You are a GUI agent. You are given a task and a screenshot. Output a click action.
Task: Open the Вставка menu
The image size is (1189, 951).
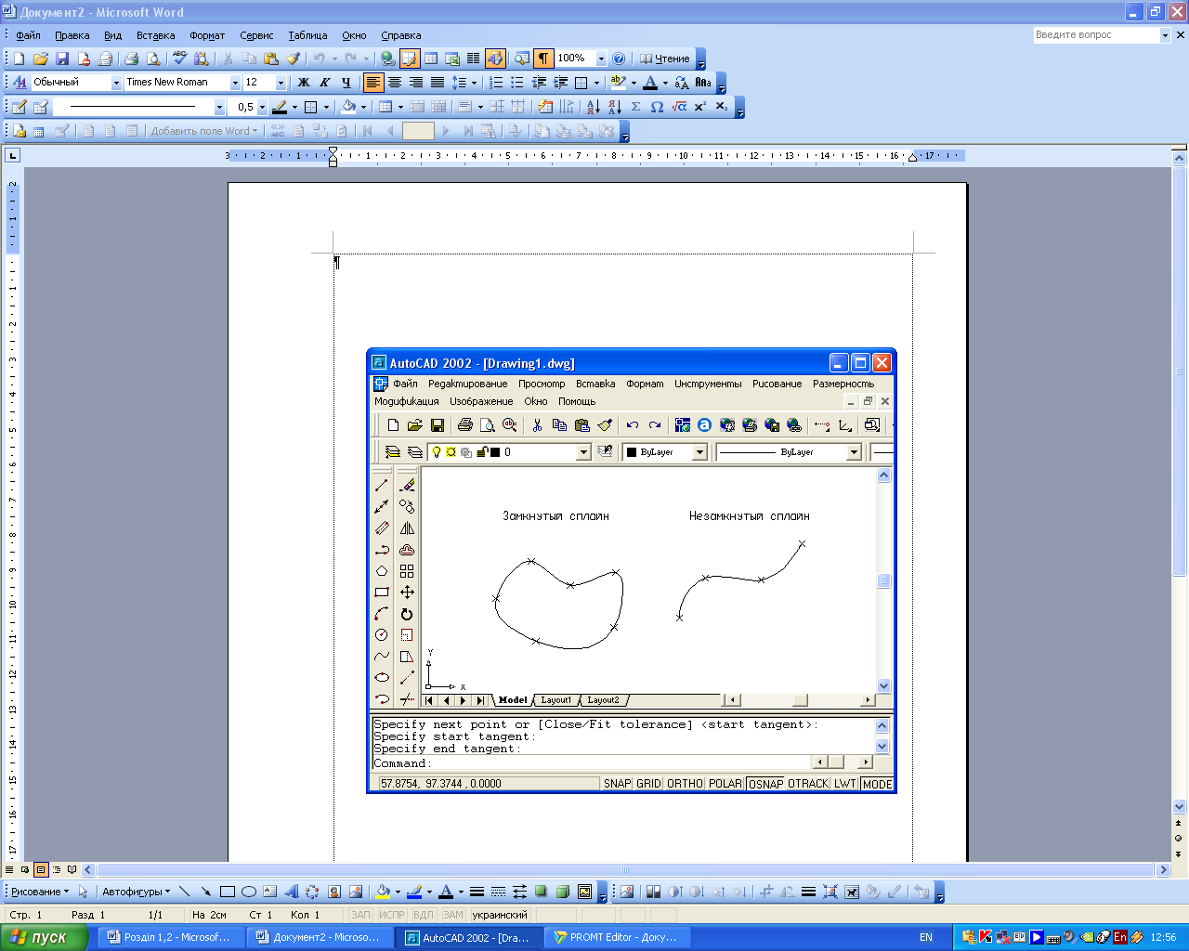(x=155, y=35)
